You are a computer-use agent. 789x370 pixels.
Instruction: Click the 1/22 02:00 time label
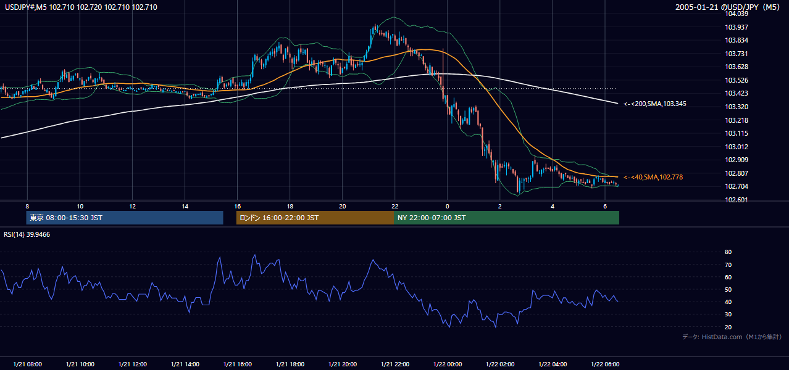click(499, 364)
